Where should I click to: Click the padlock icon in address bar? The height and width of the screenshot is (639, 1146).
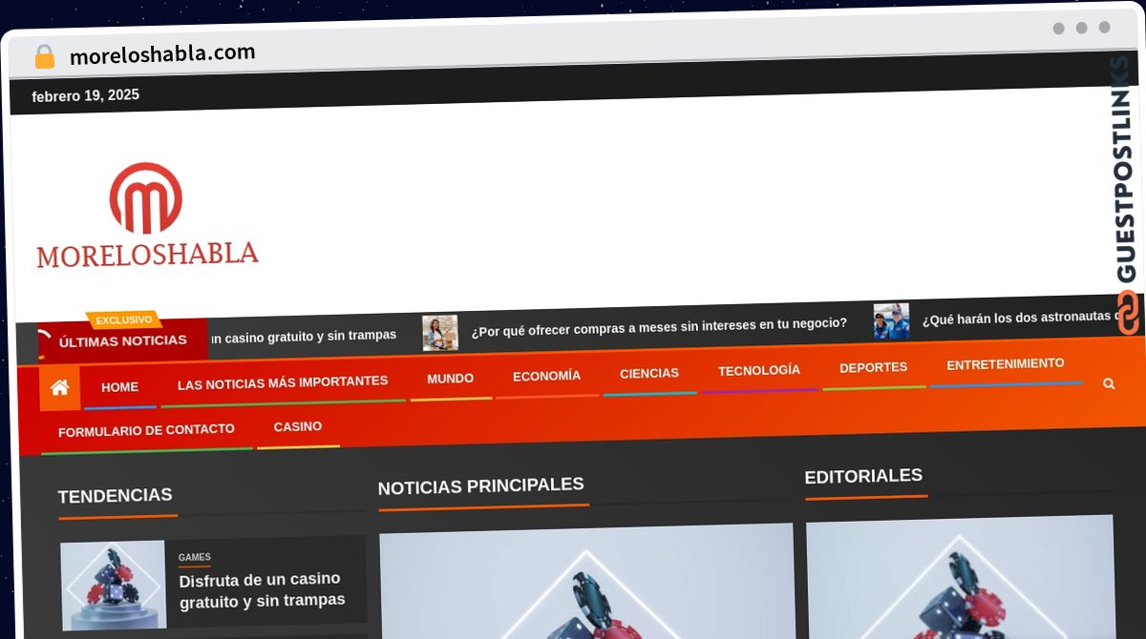click(x=44, y=56)
